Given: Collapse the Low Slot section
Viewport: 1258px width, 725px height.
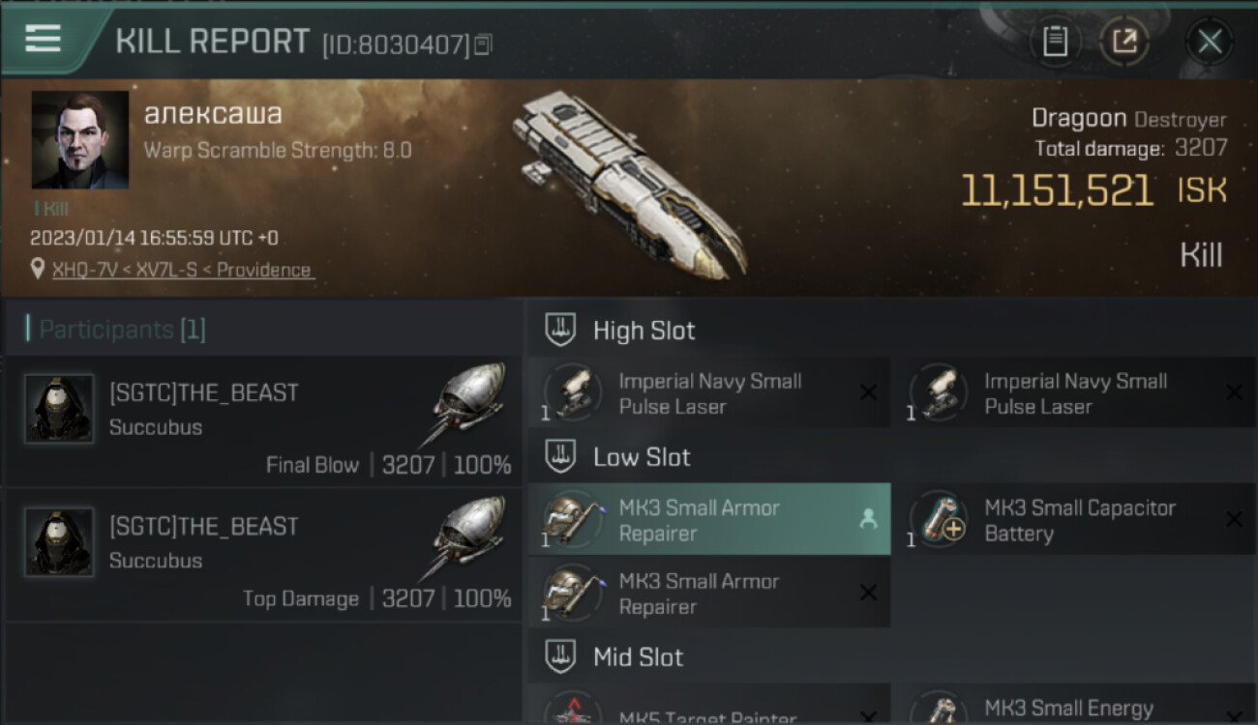Looking at the screenshot, I should point(560,457).
